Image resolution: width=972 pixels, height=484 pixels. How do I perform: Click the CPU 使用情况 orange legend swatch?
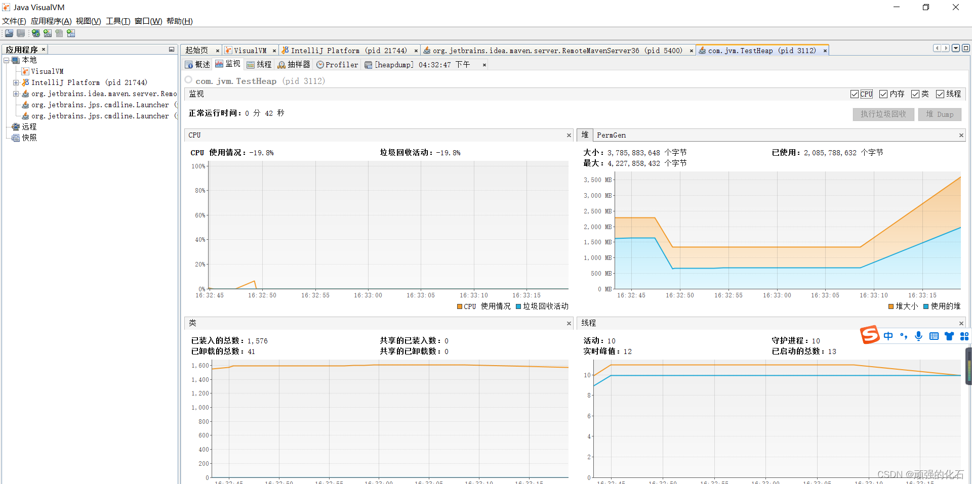[x=460, y=306]
